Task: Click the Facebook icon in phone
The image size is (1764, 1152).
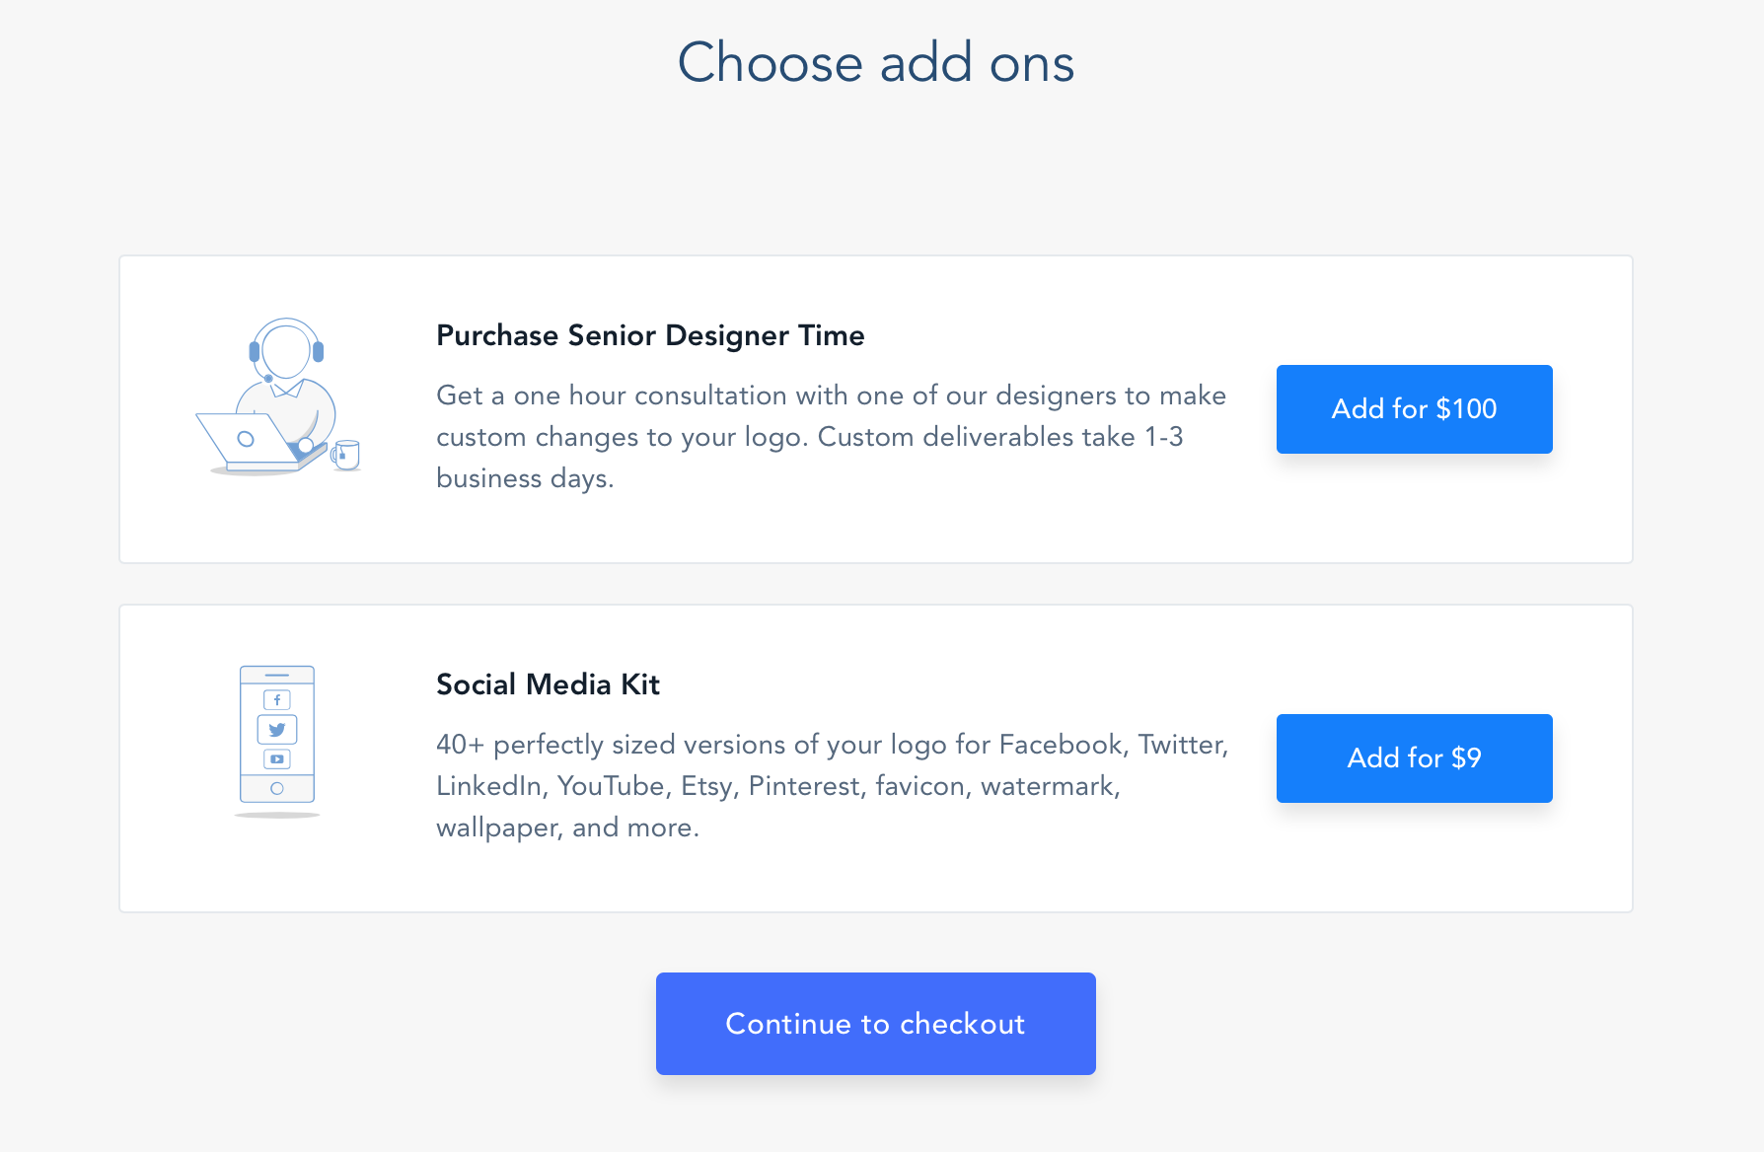Action: [277, 699]
